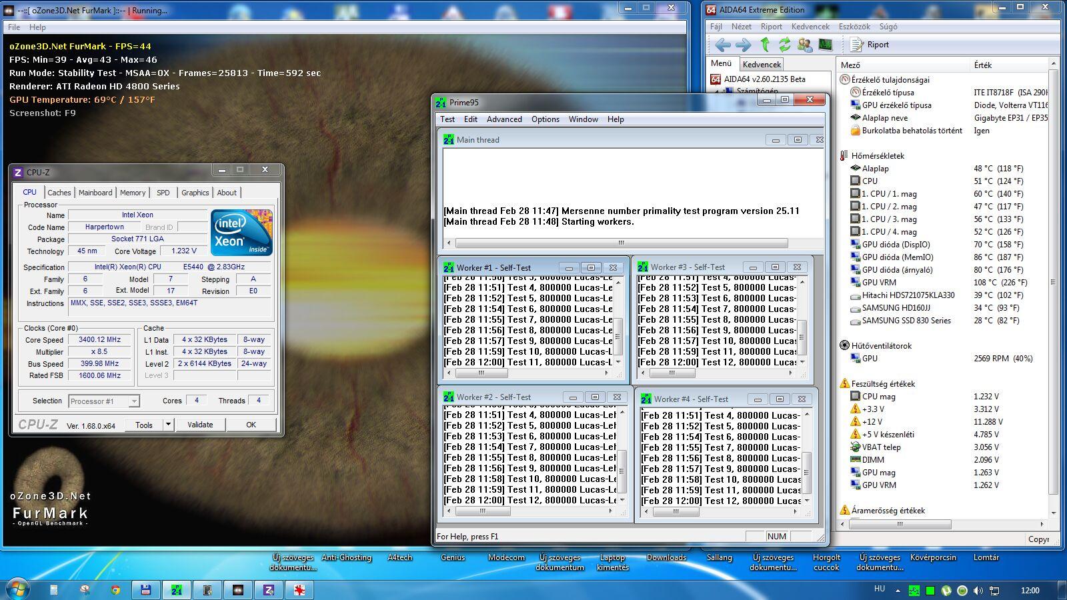The image size is (1067, 600).
Task: Select the Burkolatba behatolás történt row
Action: click(x=944, y=131)
